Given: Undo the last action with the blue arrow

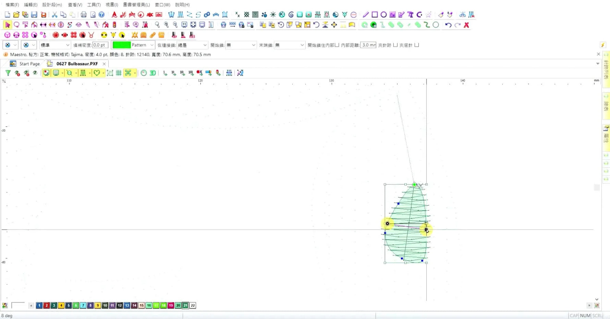Looking at the screenshot, I should [x=448, y=25].
